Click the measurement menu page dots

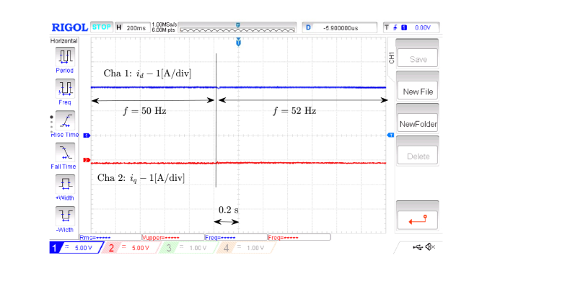coord(51,124)
